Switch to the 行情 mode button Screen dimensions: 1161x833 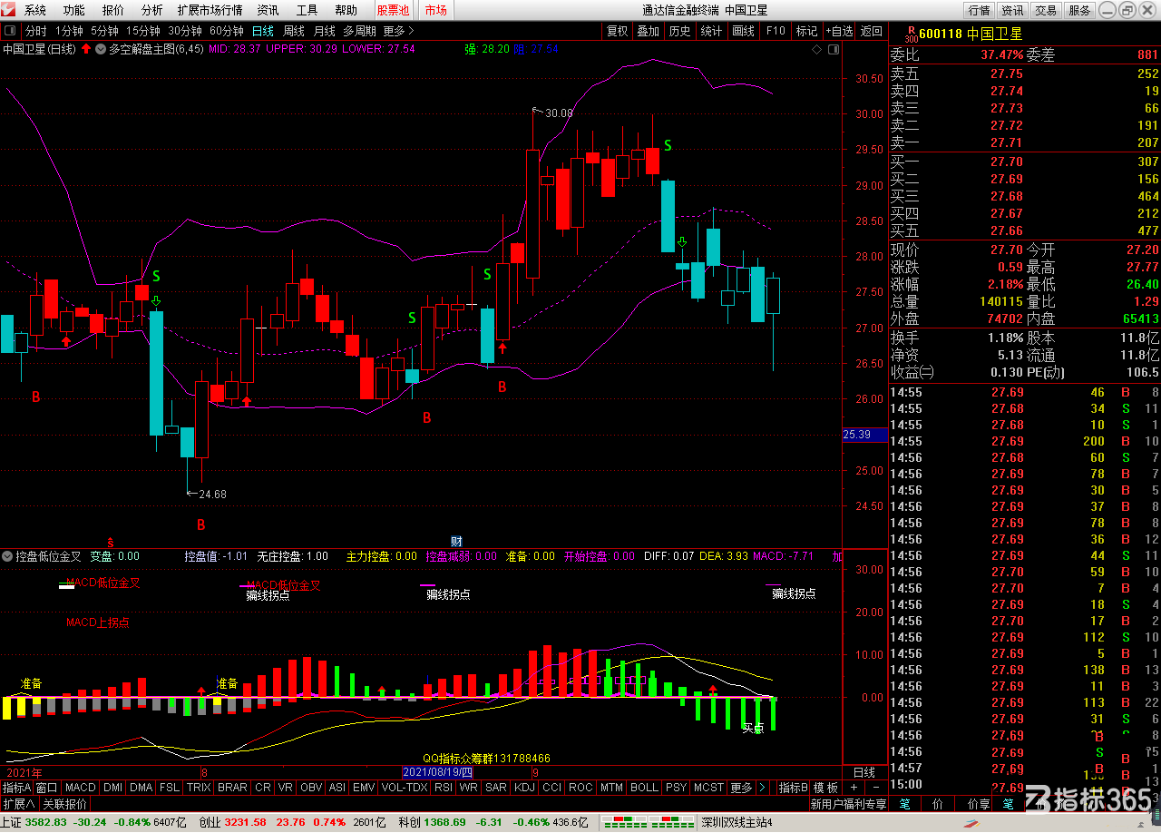point(979,10)
